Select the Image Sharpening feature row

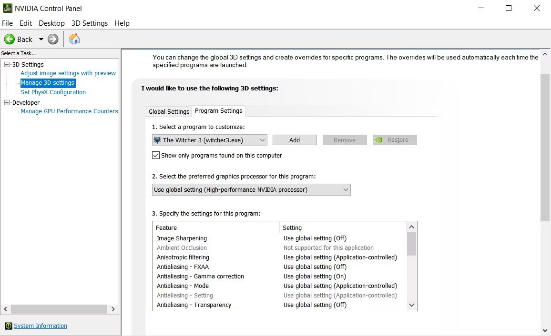[279, 238]
